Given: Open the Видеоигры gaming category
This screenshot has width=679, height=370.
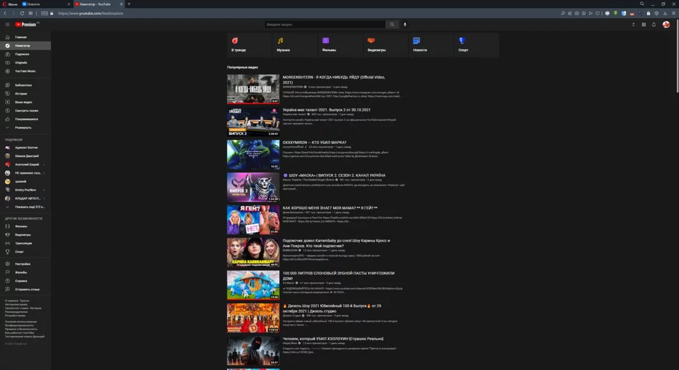Looking at the screenshot, I should [x=385, y=45].
